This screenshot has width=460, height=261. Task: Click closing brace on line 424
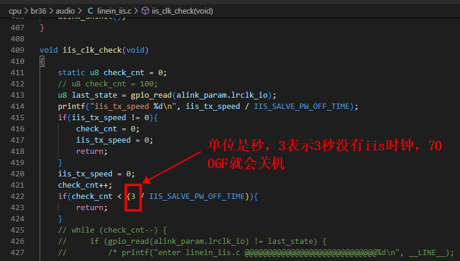pyautogui.click(x=60, y=219)
